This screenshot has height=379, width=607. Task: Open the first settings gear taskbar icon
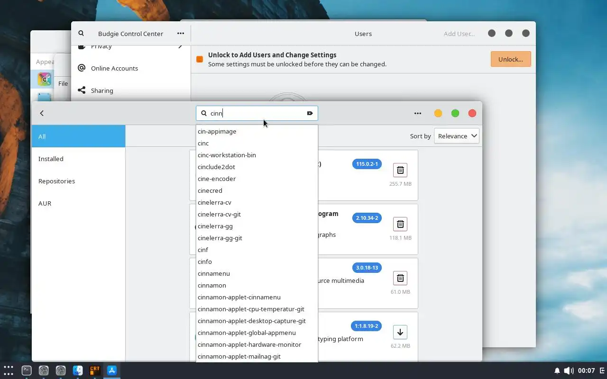click(x=44, y=370)
